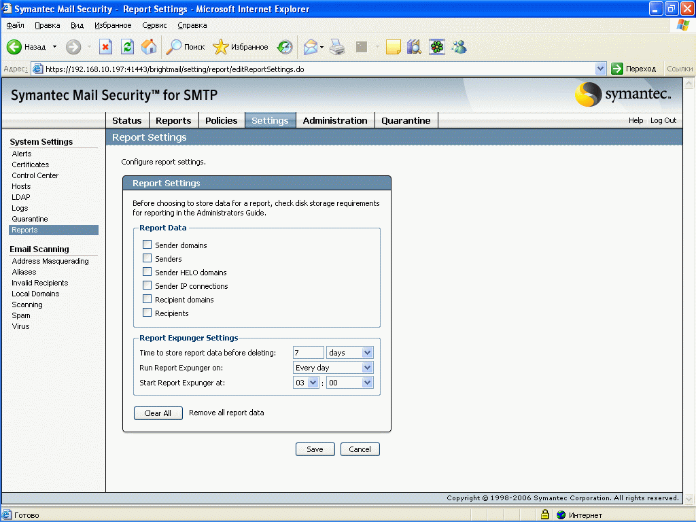The height and width of the screenshot is (522, 696).
Task: Click the Clear All button
Action: point(158,413)
